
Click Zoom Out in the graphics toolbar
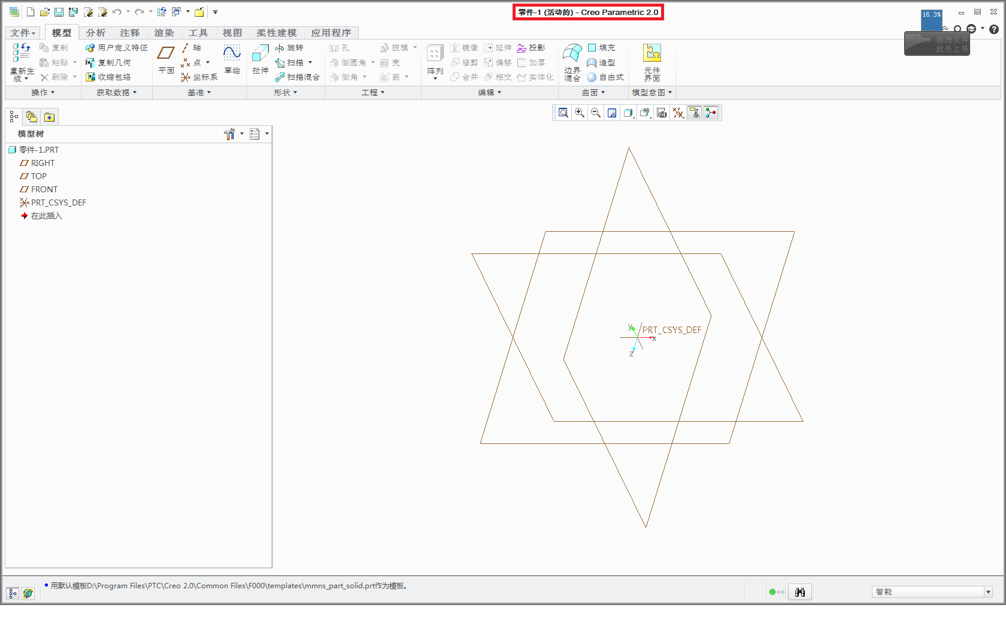point(596,113)
